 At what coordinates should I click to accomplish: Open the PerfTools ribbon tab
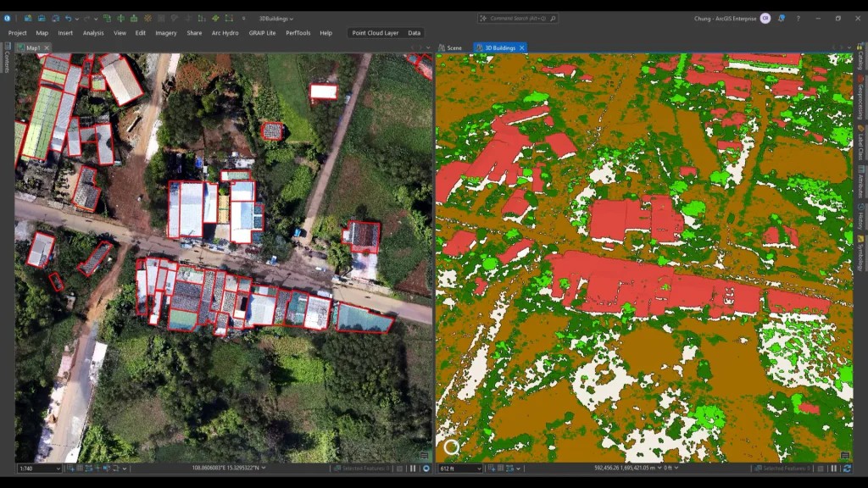point(298,33)
